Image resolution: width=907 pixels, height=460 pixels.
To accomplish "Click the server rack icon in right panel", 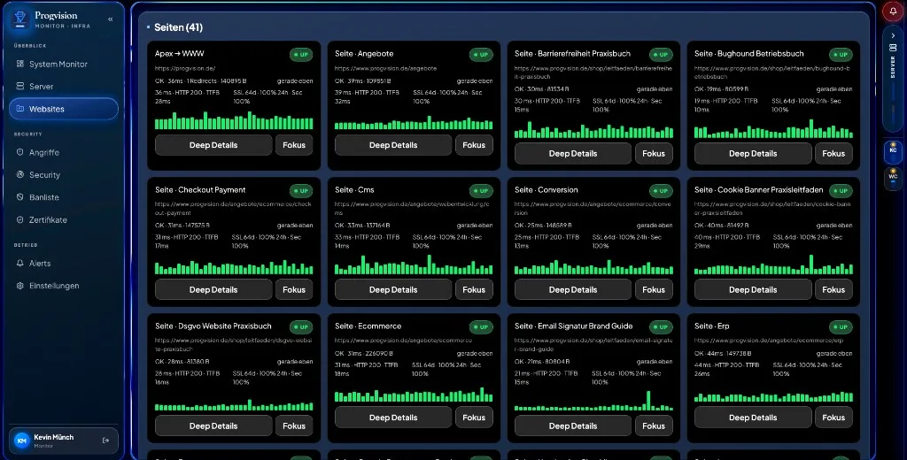I will click(893, 48).
